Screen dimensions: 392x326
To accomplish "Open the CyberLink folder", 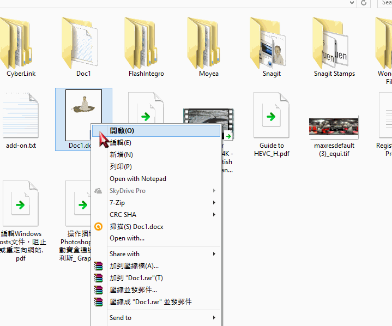I will click(15, 43).
